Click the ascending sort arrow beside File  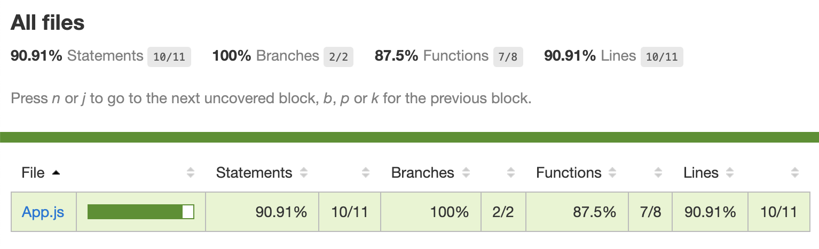[x=56, y=173]
